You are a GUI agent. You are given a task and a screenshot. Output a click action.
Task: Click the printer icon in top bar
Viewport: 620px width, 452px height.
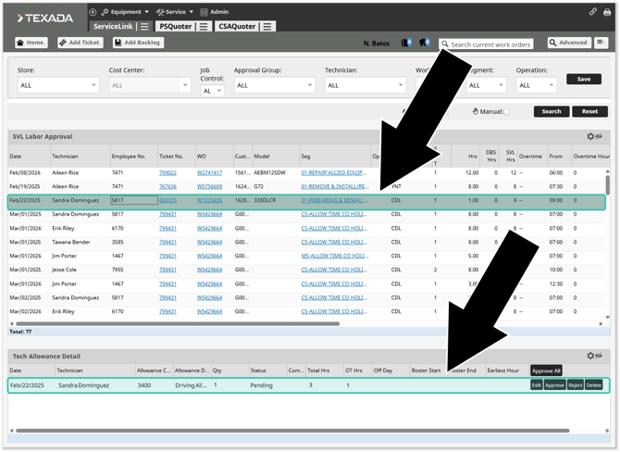click(x=606, y=12)
